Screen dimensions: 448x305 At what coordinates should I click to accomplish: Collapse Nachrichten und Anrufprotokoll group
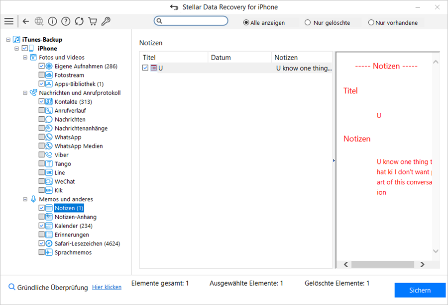pos(25,93)
